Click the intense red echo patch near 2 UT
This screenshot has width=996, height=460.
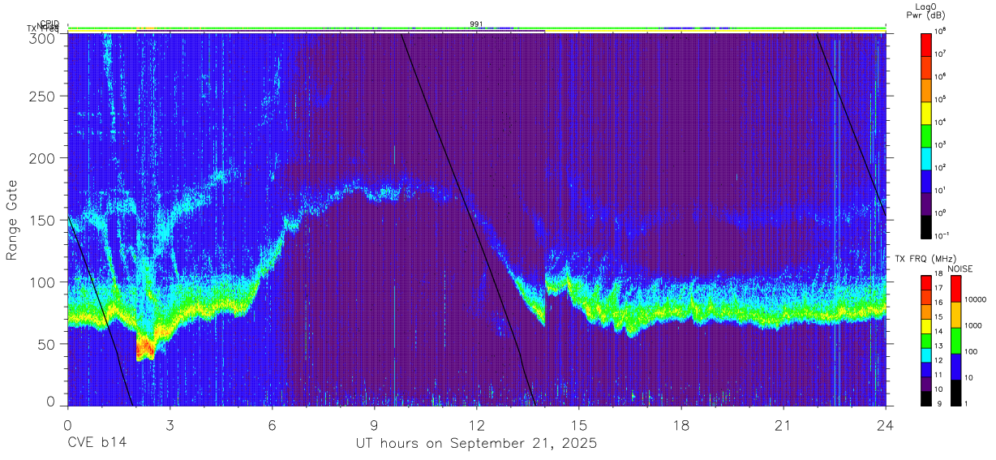click(145, 347)
